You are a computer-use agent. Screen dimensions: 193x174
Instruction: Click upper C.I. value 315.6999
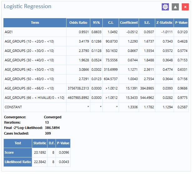(111, 69)
